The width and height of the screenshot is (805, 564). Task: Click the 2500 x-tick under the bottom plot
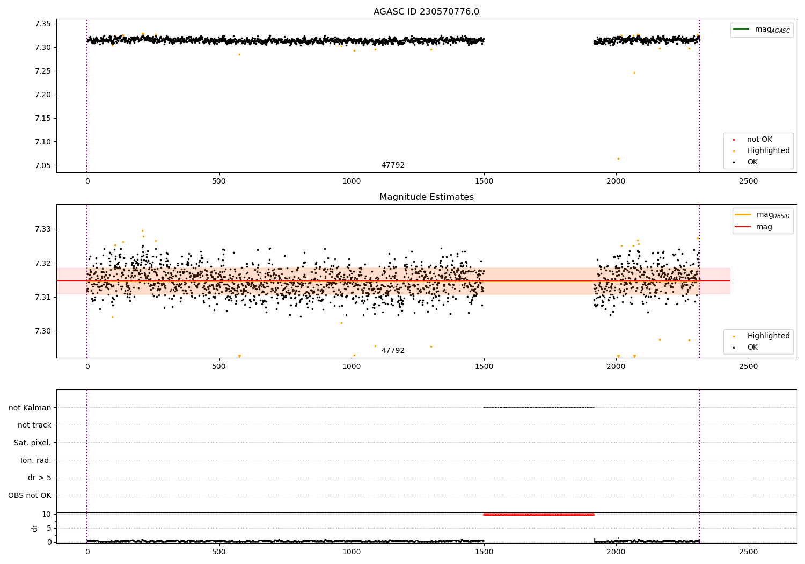749,552
